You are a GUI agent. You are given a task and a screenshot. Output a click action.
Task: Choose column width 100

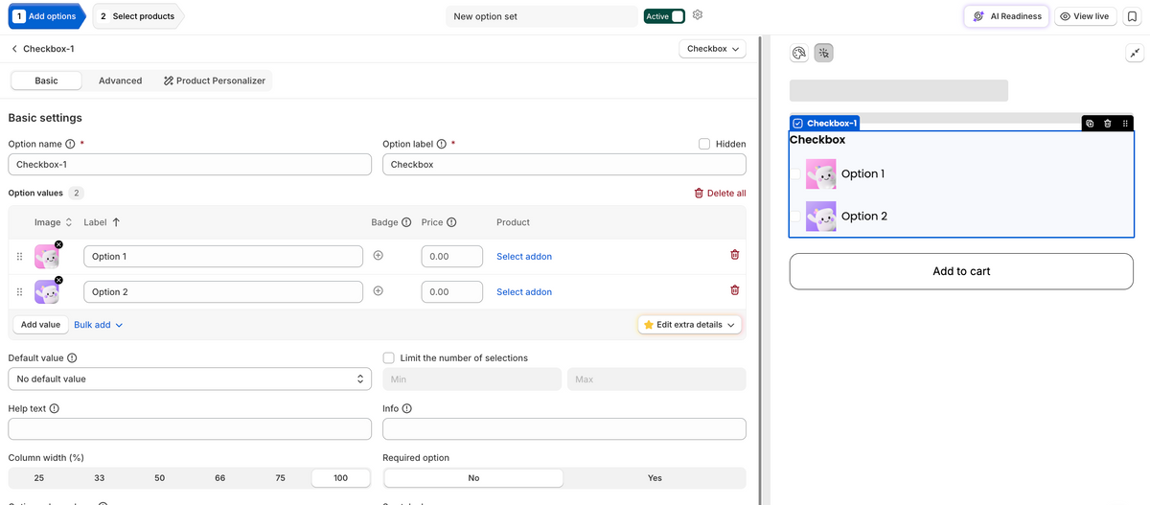pos(340,477)
